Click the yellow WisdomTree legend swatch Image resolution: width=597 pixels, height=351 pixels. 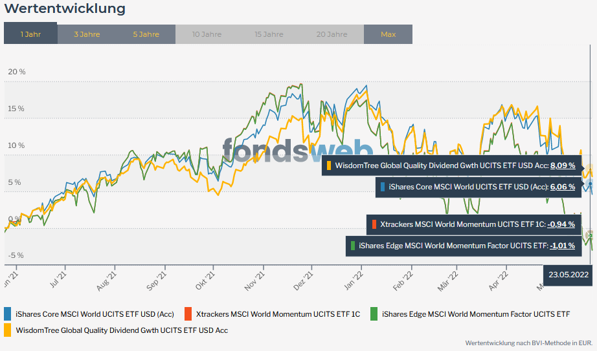(8, 330)
